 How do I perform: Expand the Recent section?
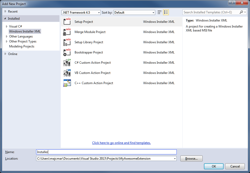coord(5,11)
